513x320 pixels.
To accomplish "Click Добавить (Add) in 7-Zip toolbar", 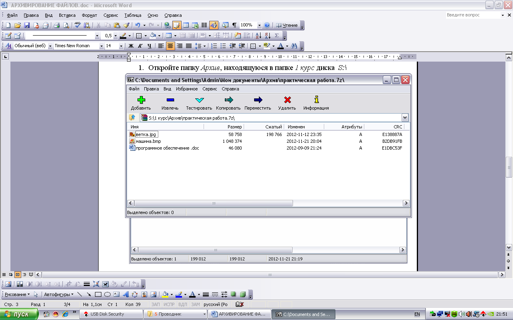I will coord(141,103).
